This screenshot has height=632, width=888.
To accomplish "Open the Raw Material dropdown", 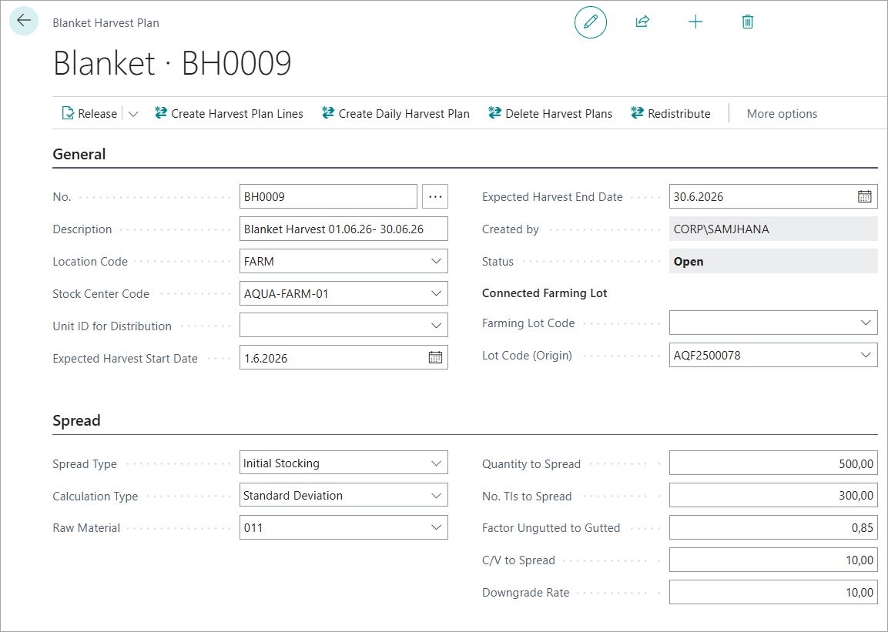I will click(436, 527).
